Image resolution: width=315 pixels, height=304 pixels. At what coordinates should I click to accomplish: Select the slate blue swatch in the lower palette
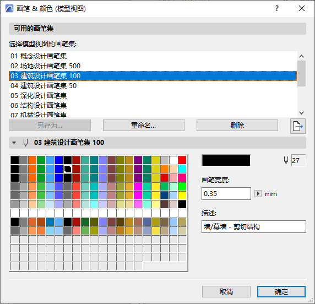[x=147, y=222]
